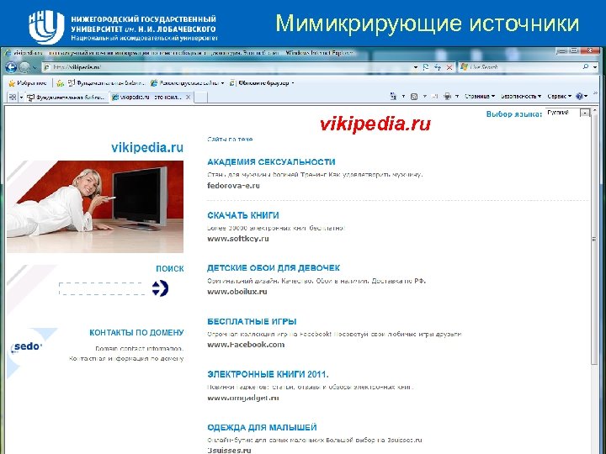The image size is (606, 454).
Task: Open a new empty browser tab
Action: (x=200, y=98)
